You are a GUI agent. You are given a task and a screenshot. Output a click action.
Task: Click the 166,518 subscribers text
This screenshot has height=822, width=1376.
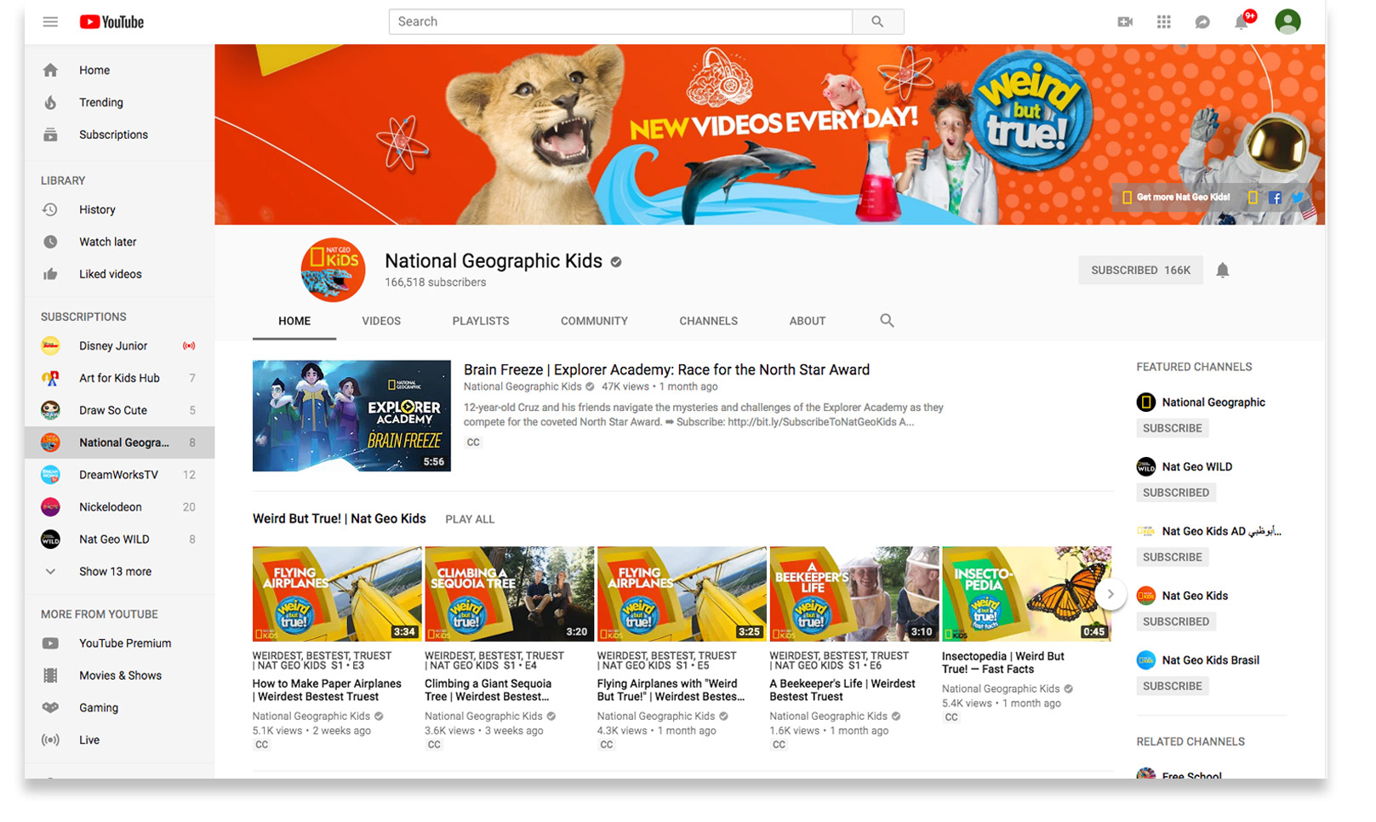(x=435, y=283)
